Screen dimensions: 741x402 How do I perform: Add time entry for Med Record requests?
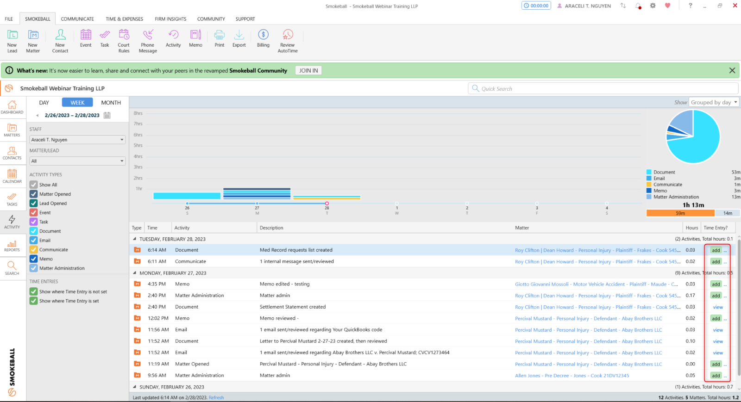tap(716, 250)
